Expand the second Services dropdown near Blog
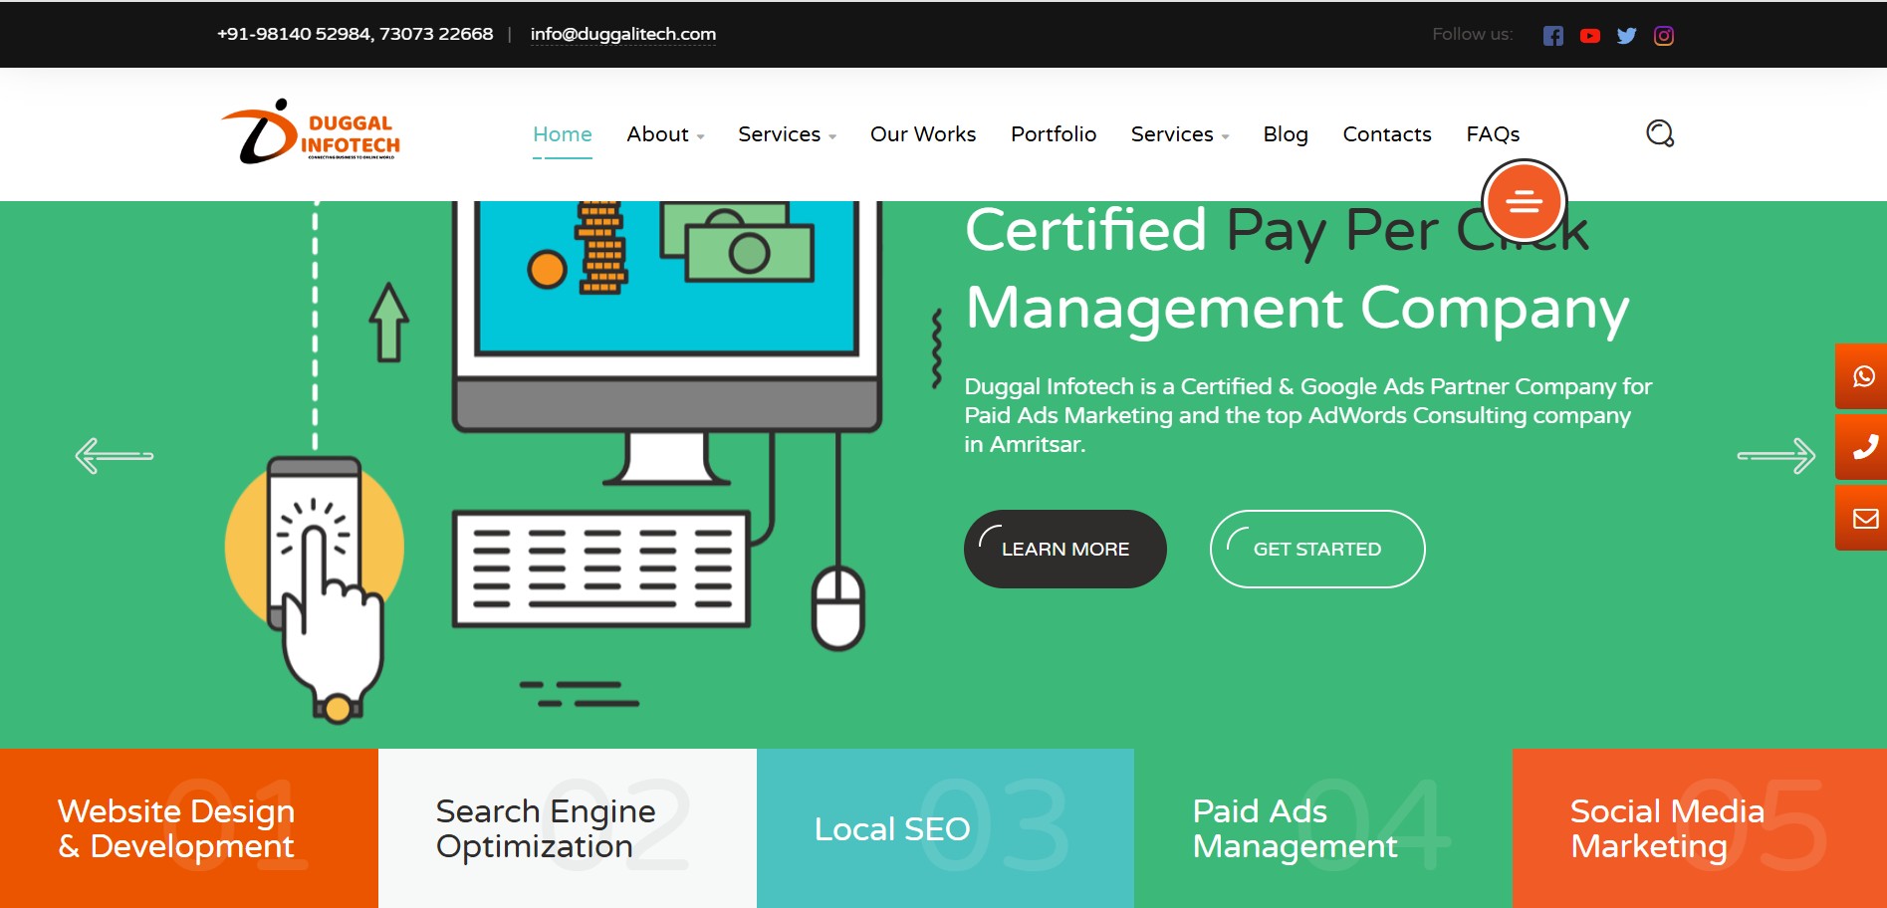This screenshot has width=1887, height=908. (x=1179, y=134)
